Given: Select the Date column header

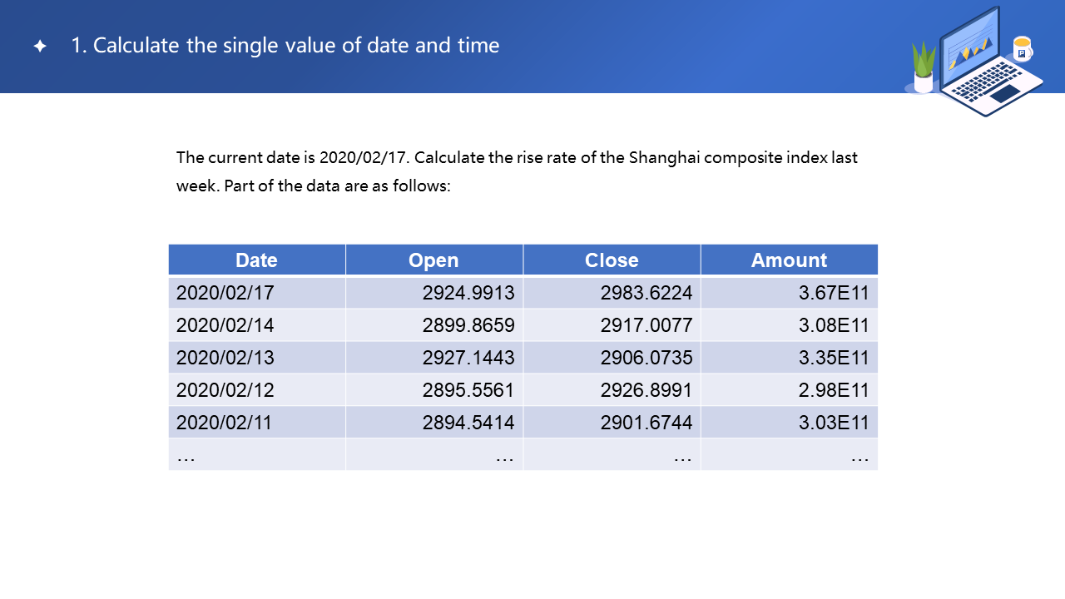Looking at the screenshot, I should pyautogui.click(x=256, y=260).
